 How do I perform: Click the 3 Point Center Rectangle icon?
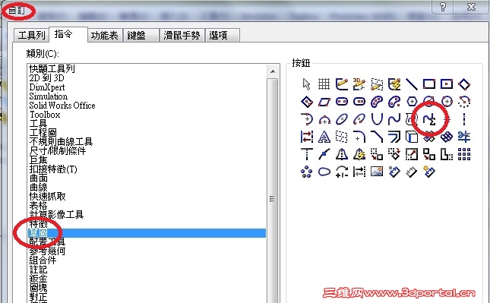point(307,102)
